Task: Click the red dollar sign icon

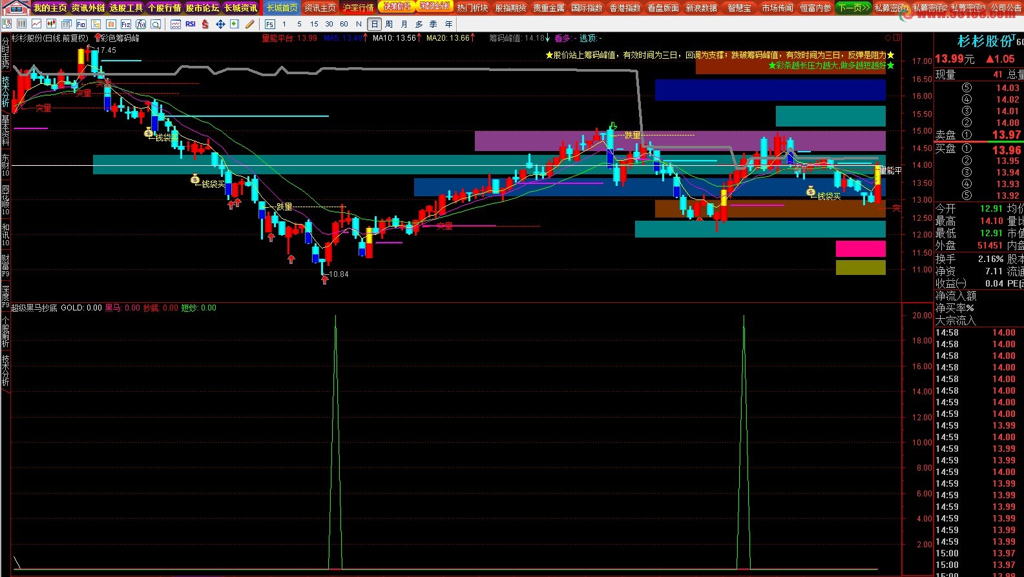Action: [205, 24]
